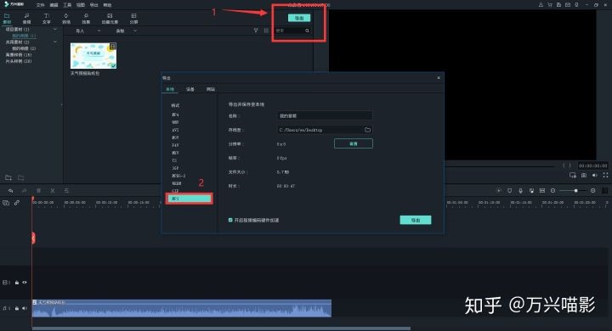Open the Transitions (转场) library tab
The height and width of the screenshot is (331, 612).
(x=66, y=19)
